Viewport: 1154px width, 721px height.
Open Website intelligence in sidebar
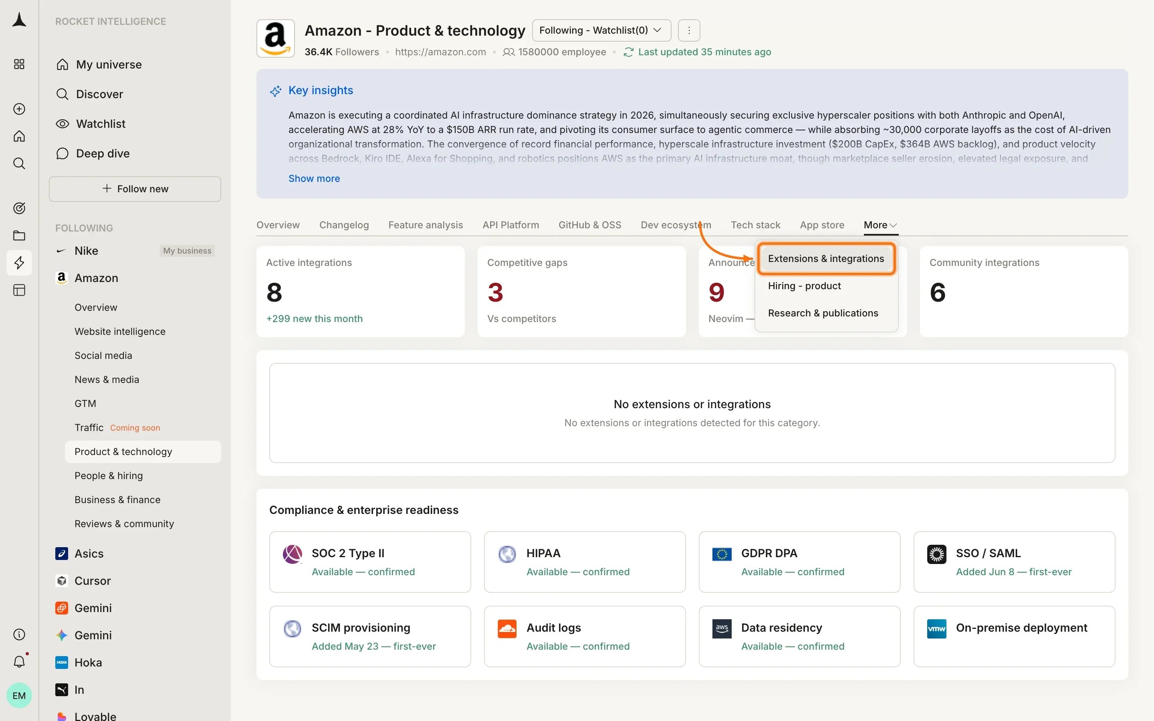[x=143, y=331]
